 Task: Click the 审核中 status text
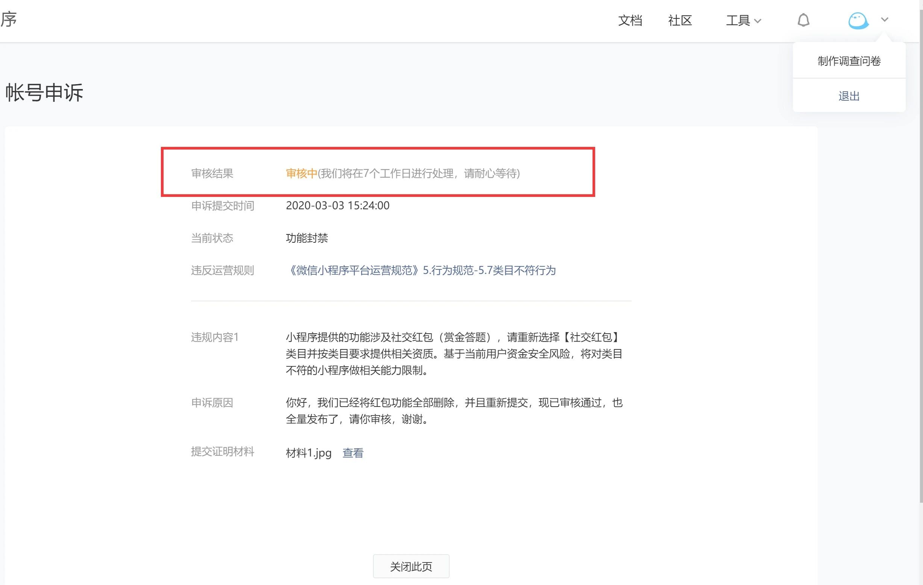tap(301, 174)
